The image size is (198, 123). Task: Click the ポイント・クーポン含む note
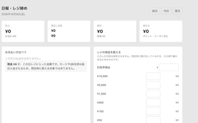156,36
